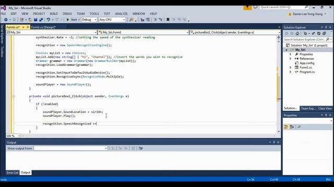This screenshot has height=187, width=334.
Task: Open the FILE menu
Action: pos(3,14)
